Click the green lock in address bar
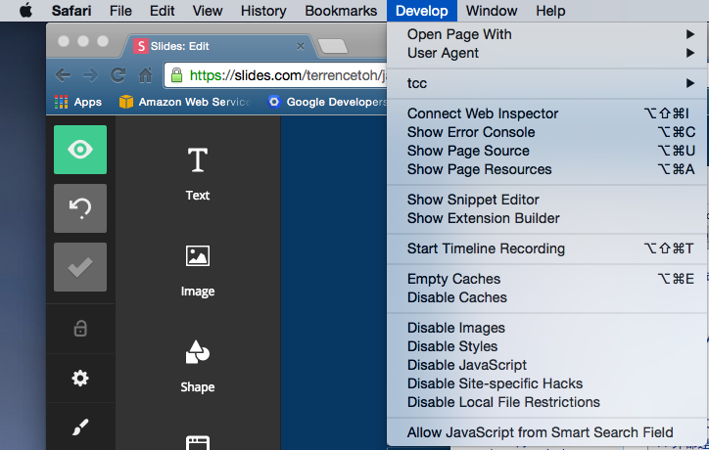 (x=177, y=75)
